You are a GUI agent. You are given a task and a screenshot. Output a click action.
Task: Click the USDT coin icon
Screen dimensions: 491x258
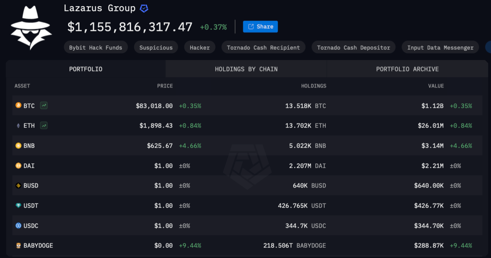pyautogui.click(x=18, y=206)
